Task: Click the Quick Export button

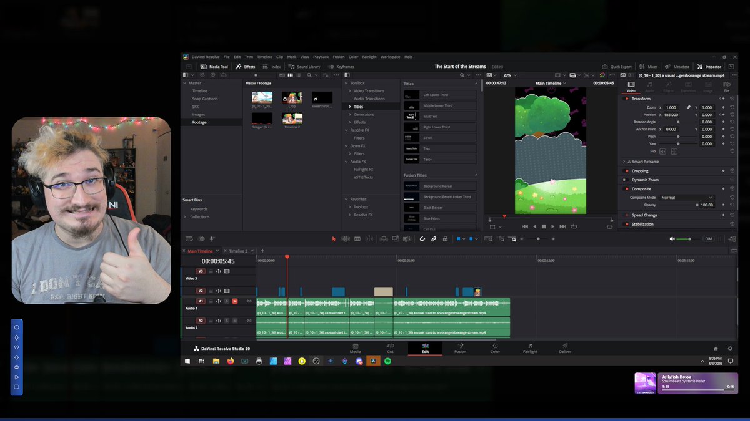Action: point(617,67)
